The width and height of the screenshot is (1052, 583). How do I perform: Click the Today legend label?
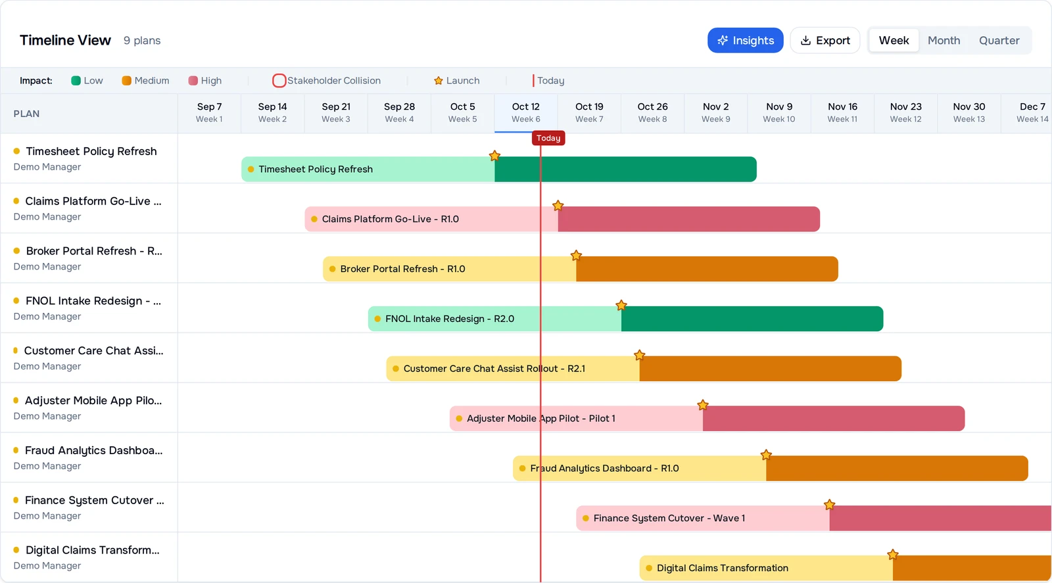(x=551, y=81)
